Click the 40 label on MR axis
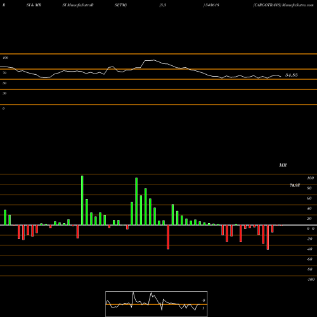 coord(309,209)
